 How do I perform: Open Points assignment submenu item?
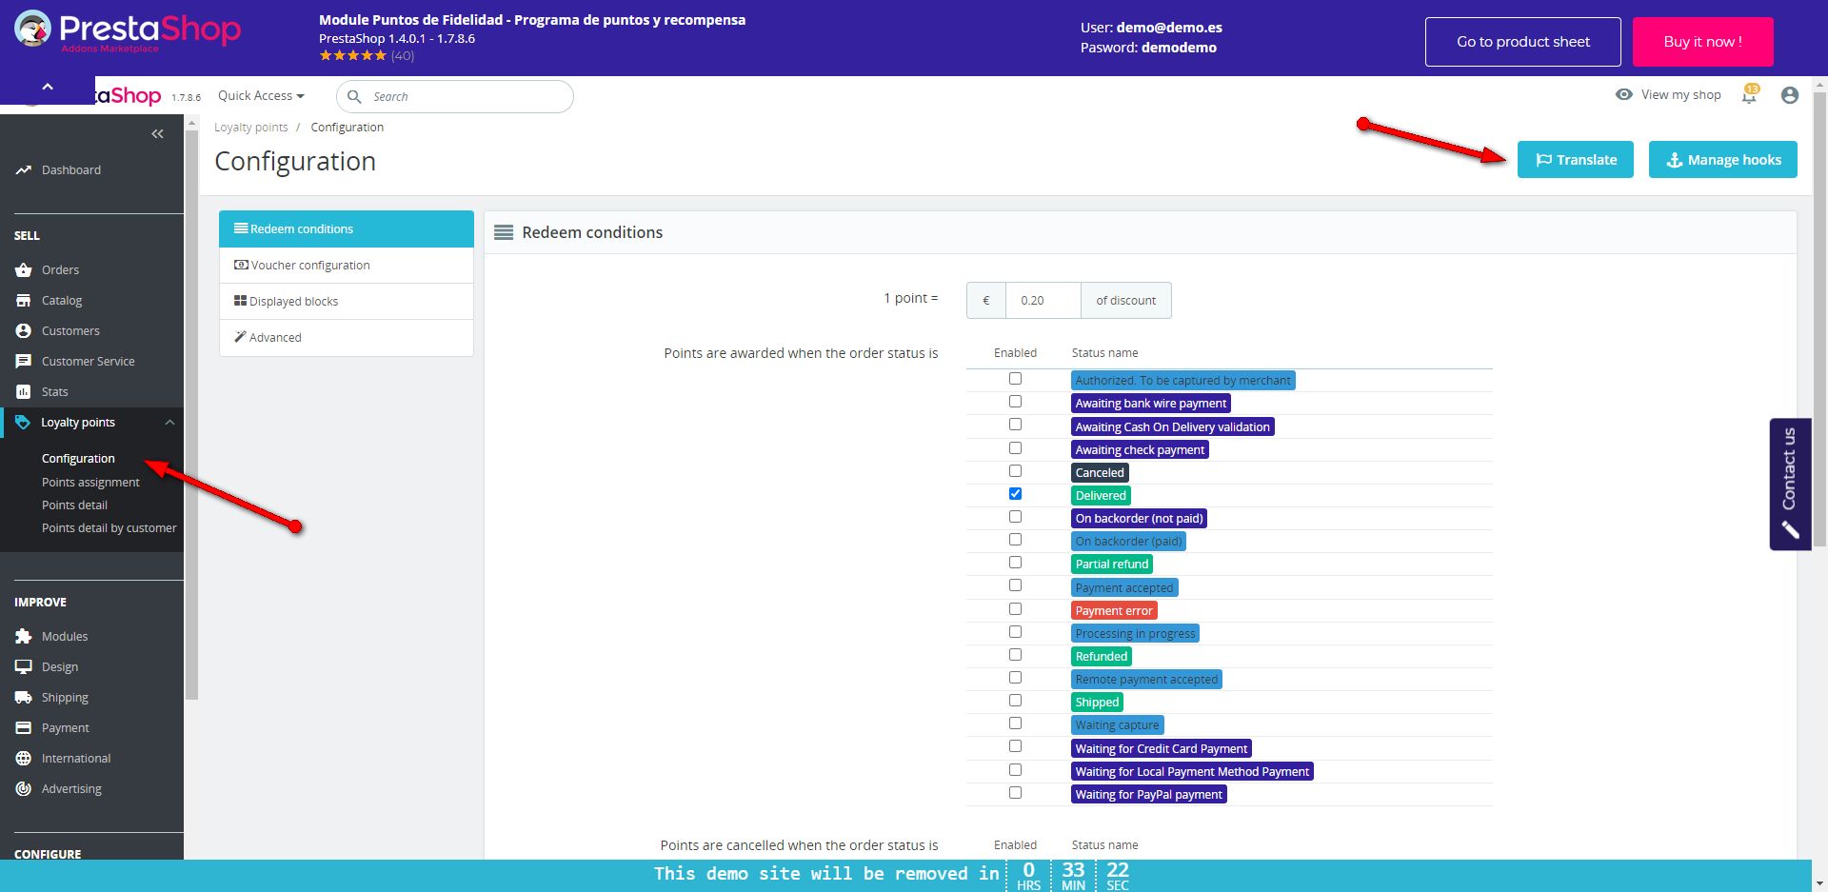click(x=90, y=483)
